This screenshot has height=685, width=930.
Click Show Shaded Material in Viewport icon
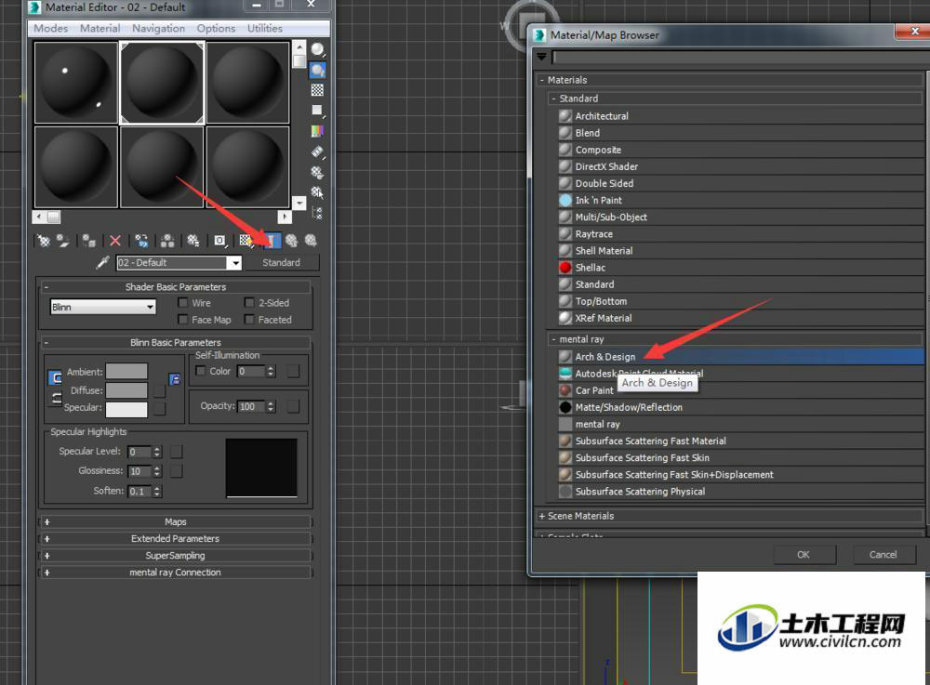[246, 241]
